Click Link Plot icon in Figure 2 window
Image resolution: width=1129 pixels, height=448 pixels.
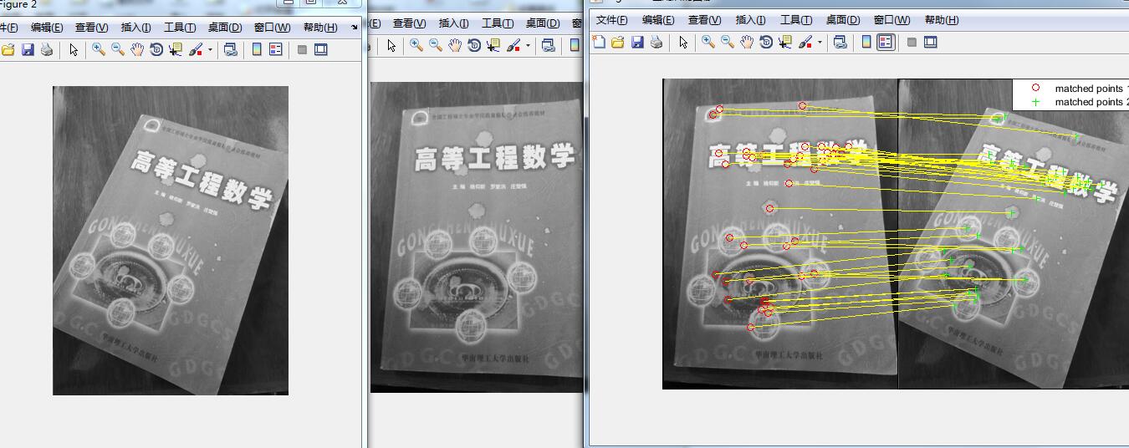click(231, 50)
